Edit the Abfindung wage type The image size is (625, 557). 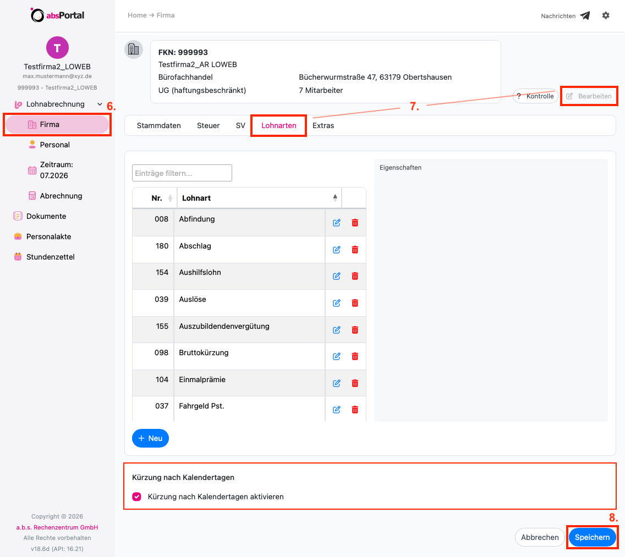pos(336,223)
